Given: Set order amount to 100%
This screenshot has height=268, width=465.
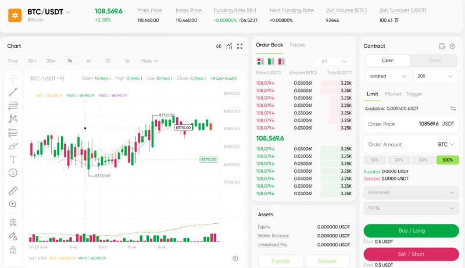Looking at the screenshot, I should pos(448,160).
